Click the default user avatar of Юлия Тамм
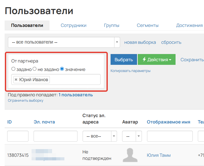This screenshot has height=166, width=204. pyautogui.click(x=130, y=155)
